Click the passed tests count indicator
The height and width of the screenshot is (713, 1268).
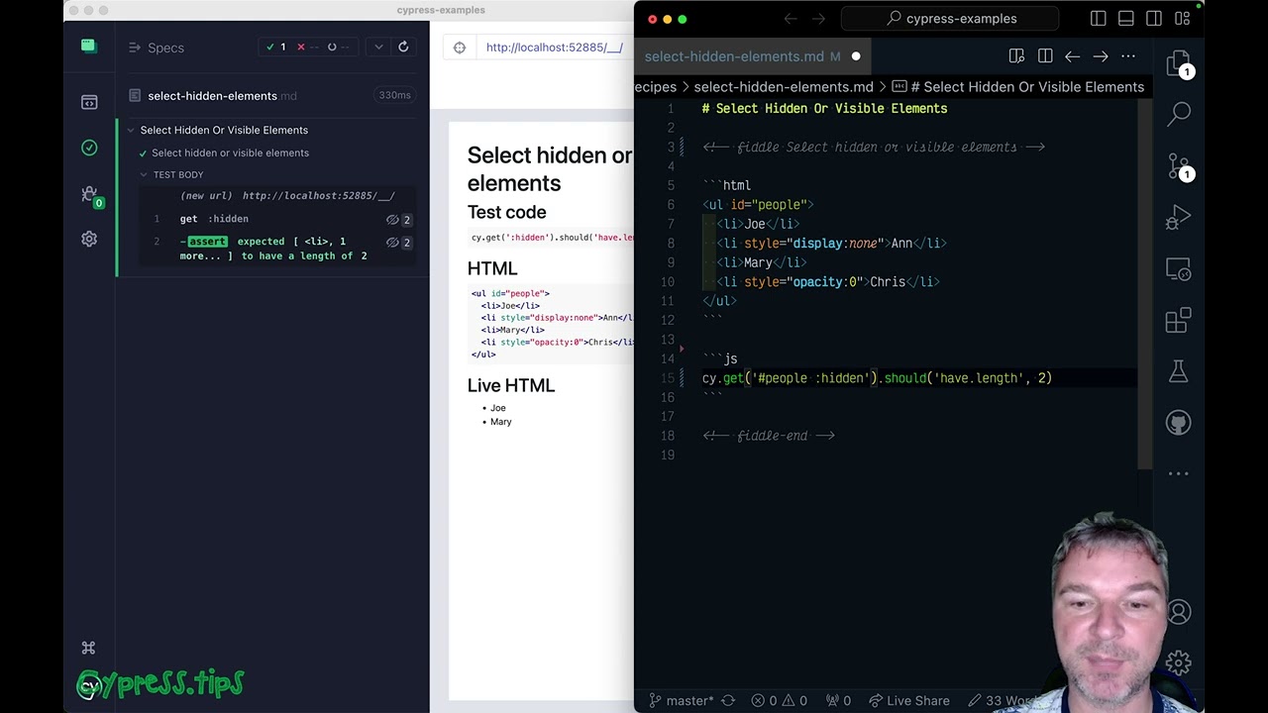275,47
